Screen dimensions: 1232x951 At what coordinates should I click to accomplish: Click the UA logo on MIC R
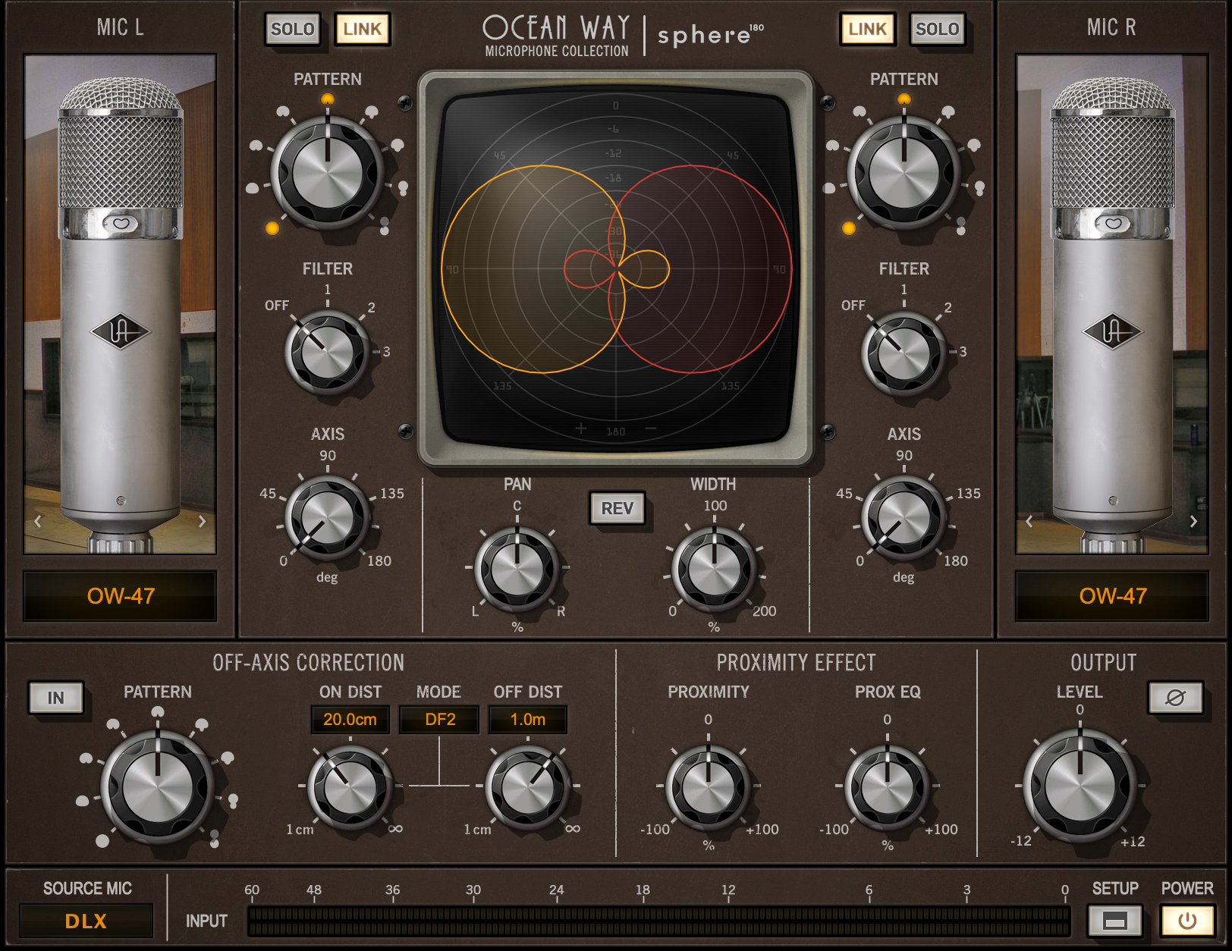click(x=1112, y=331)
